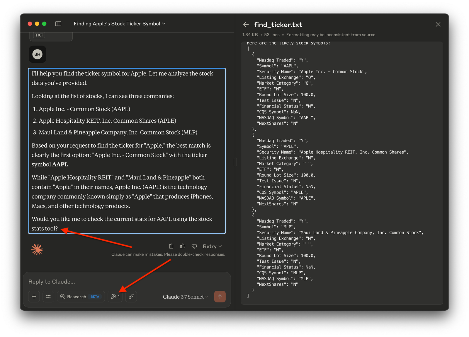Screen dimensions: 469x337
Task: Click the Apple Inc. Common Stock security name line
Action: tap(312, 72)
